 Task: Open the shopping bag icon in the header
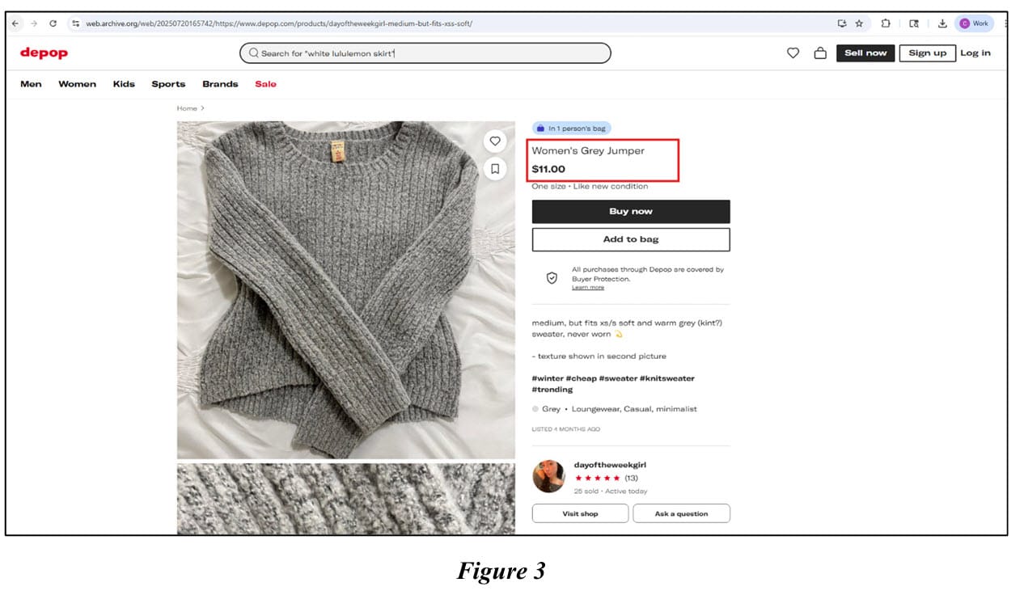[819, 53]
